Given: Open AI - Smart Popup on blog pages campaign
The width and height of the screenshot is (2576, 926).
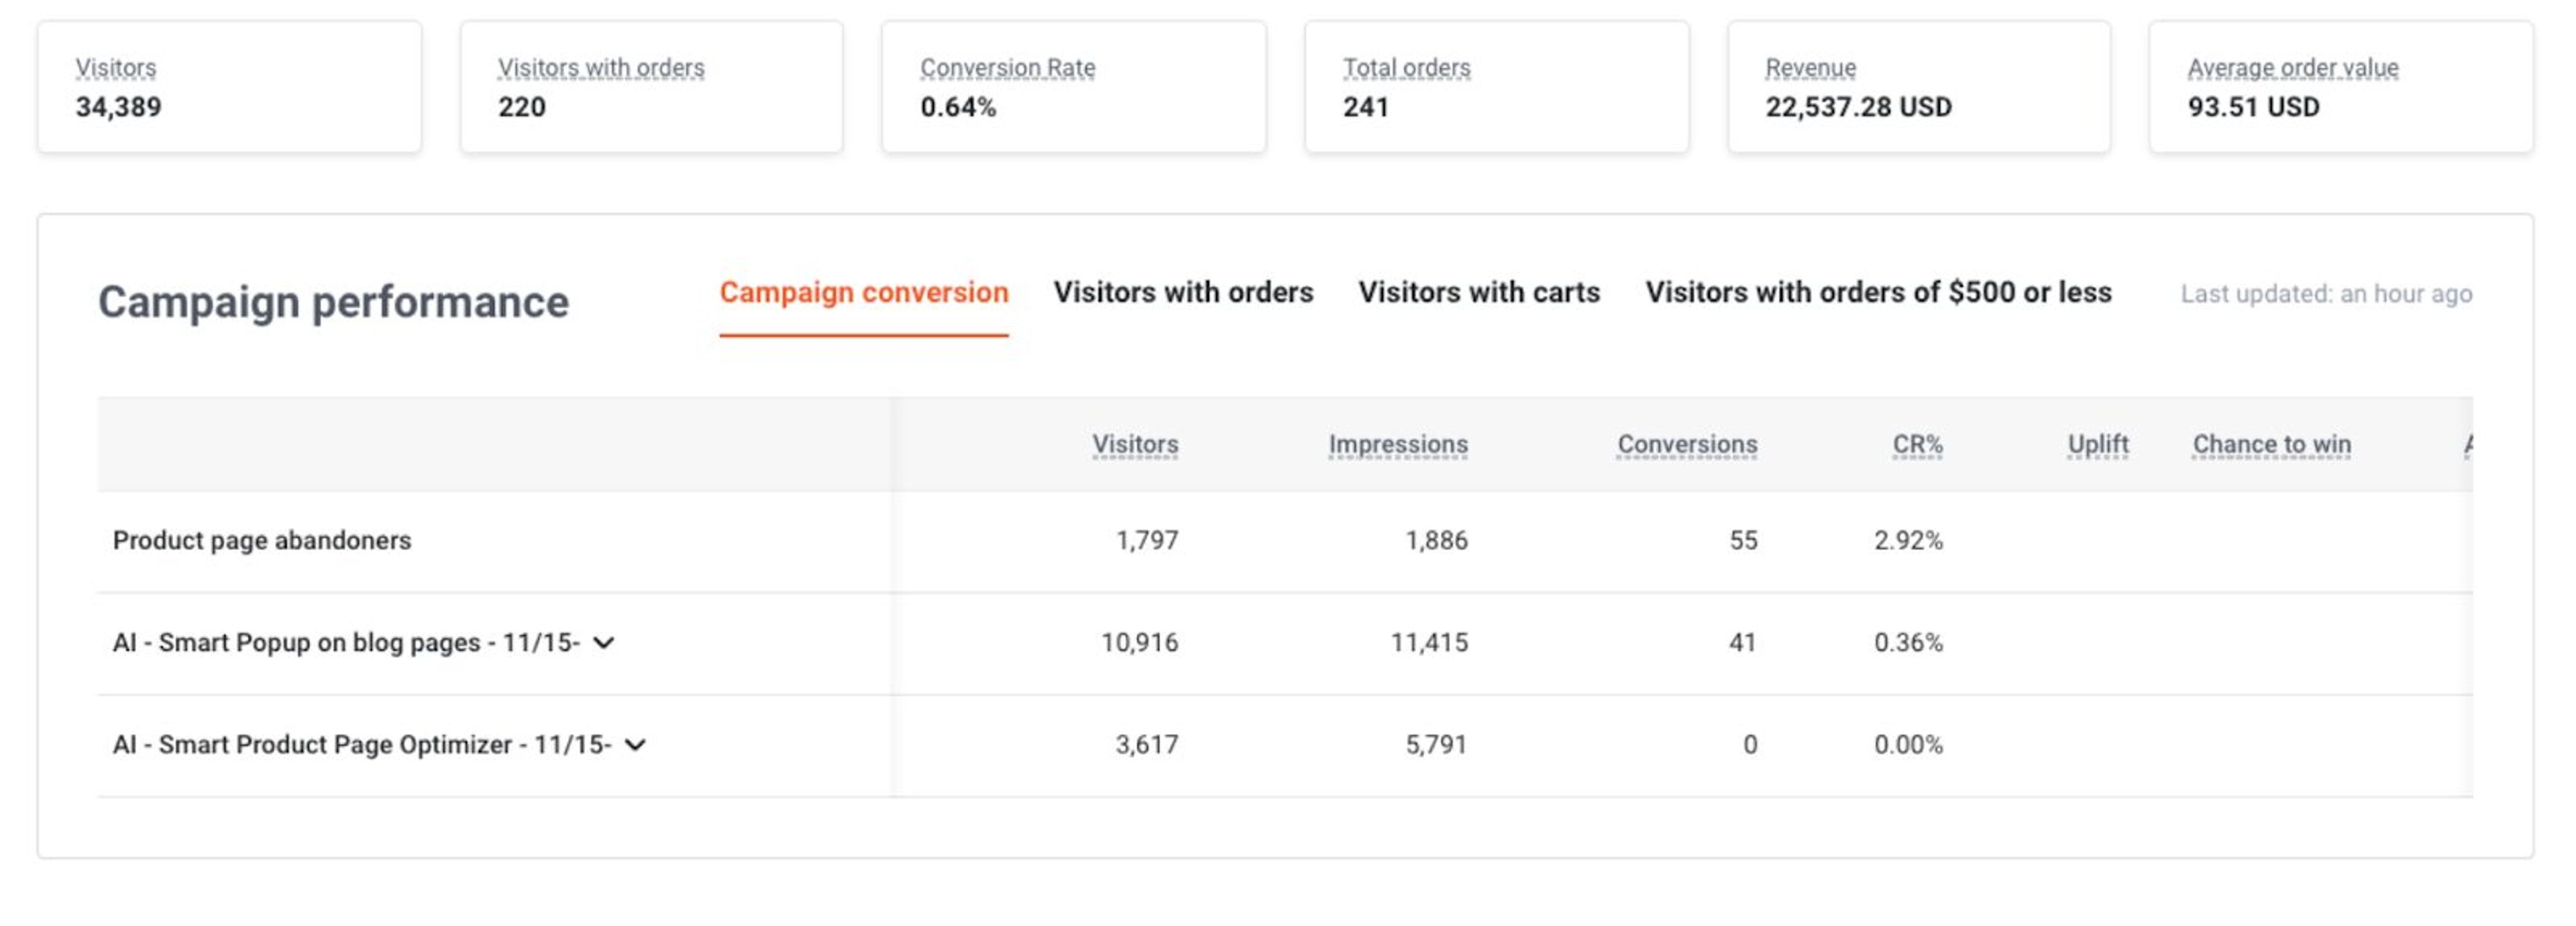Looking at the screenshot, I should coord(346,642).
